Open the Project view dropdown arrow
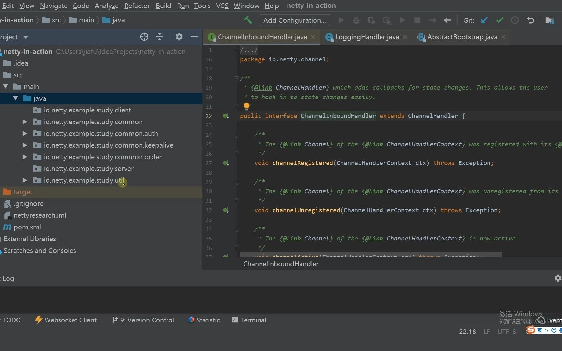562x351 pixels. [25, 37]
